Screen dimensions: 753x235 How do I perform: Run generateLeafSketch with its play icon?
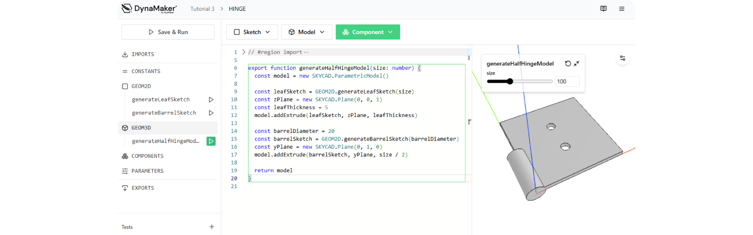coord(211,100)
